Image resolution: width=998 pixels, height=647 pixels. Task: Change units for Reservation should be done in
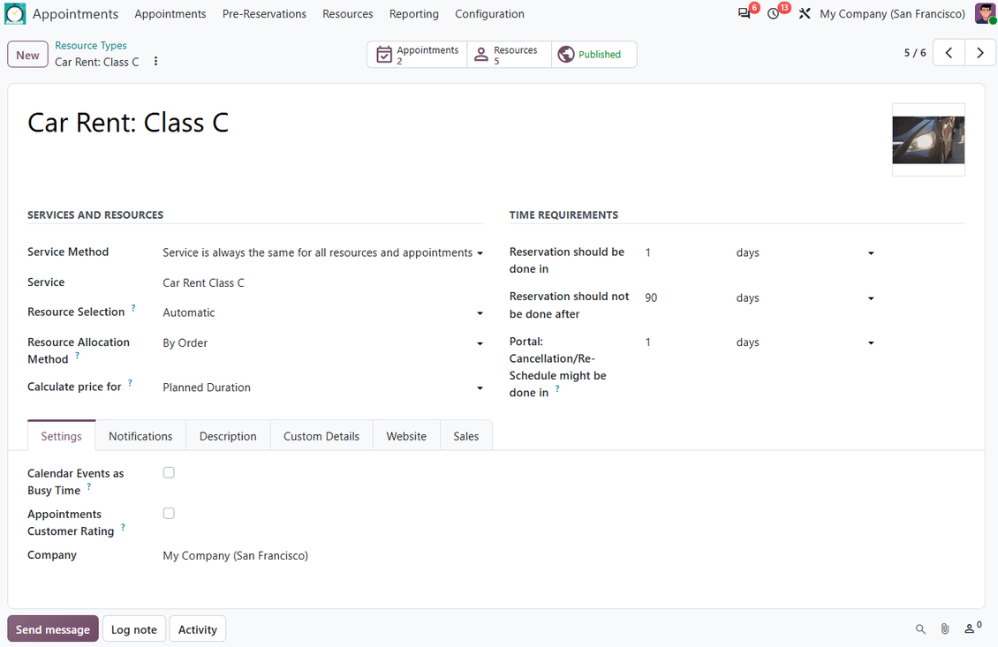tap(805, 253)
